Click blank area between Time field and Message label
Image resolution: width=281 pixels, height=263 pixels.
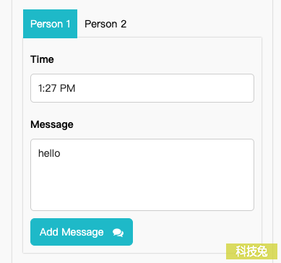coord(142,111)
